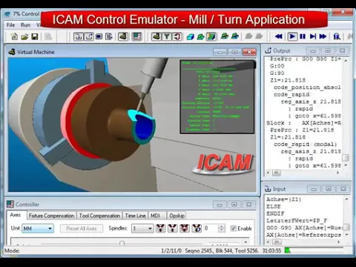The image size is (356, 267).
Task: Open the File menu
Action: [x=10, y=25]
